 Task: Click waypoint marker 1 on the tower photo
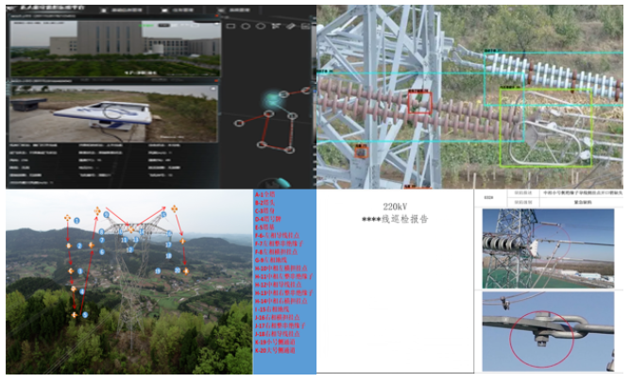(x=77, y=221)
